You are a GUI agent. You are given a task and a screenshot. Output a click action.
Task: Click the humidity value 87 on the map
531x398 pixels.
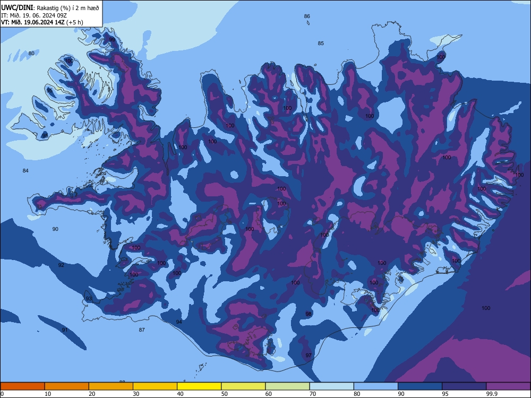[142, 330]
